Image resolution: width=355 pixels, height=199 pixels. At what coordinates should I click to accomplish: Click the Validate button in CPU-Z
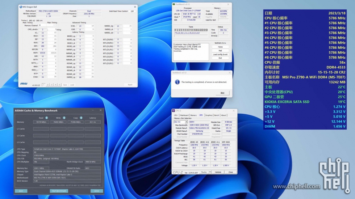[218, 172]
